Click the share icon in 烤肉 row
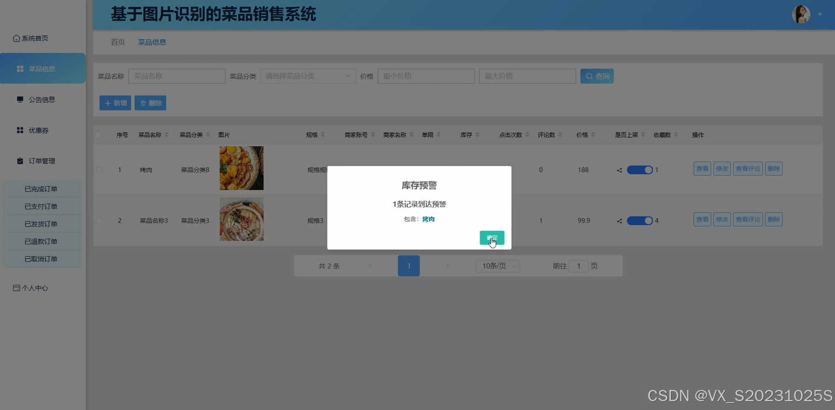835x410 pixels. [620, 170]
